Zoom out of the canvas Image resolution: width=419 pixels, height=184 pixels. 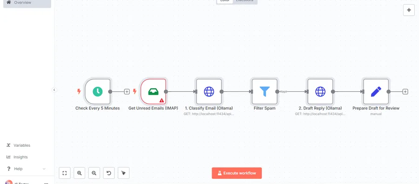94,173
